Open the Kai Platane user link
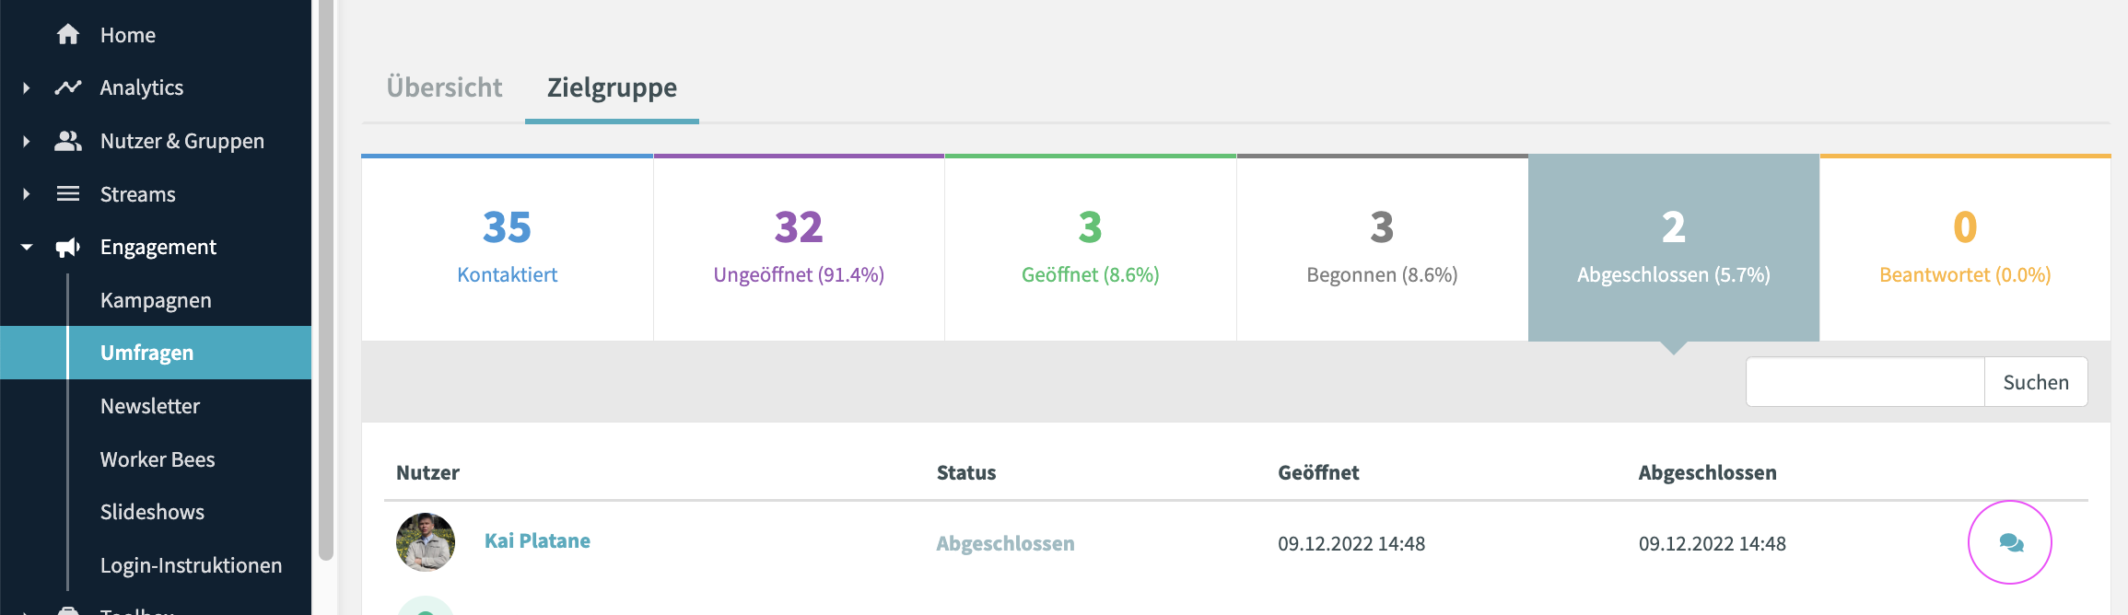This screenshot has width=2128, height=615. pos(537,541)
